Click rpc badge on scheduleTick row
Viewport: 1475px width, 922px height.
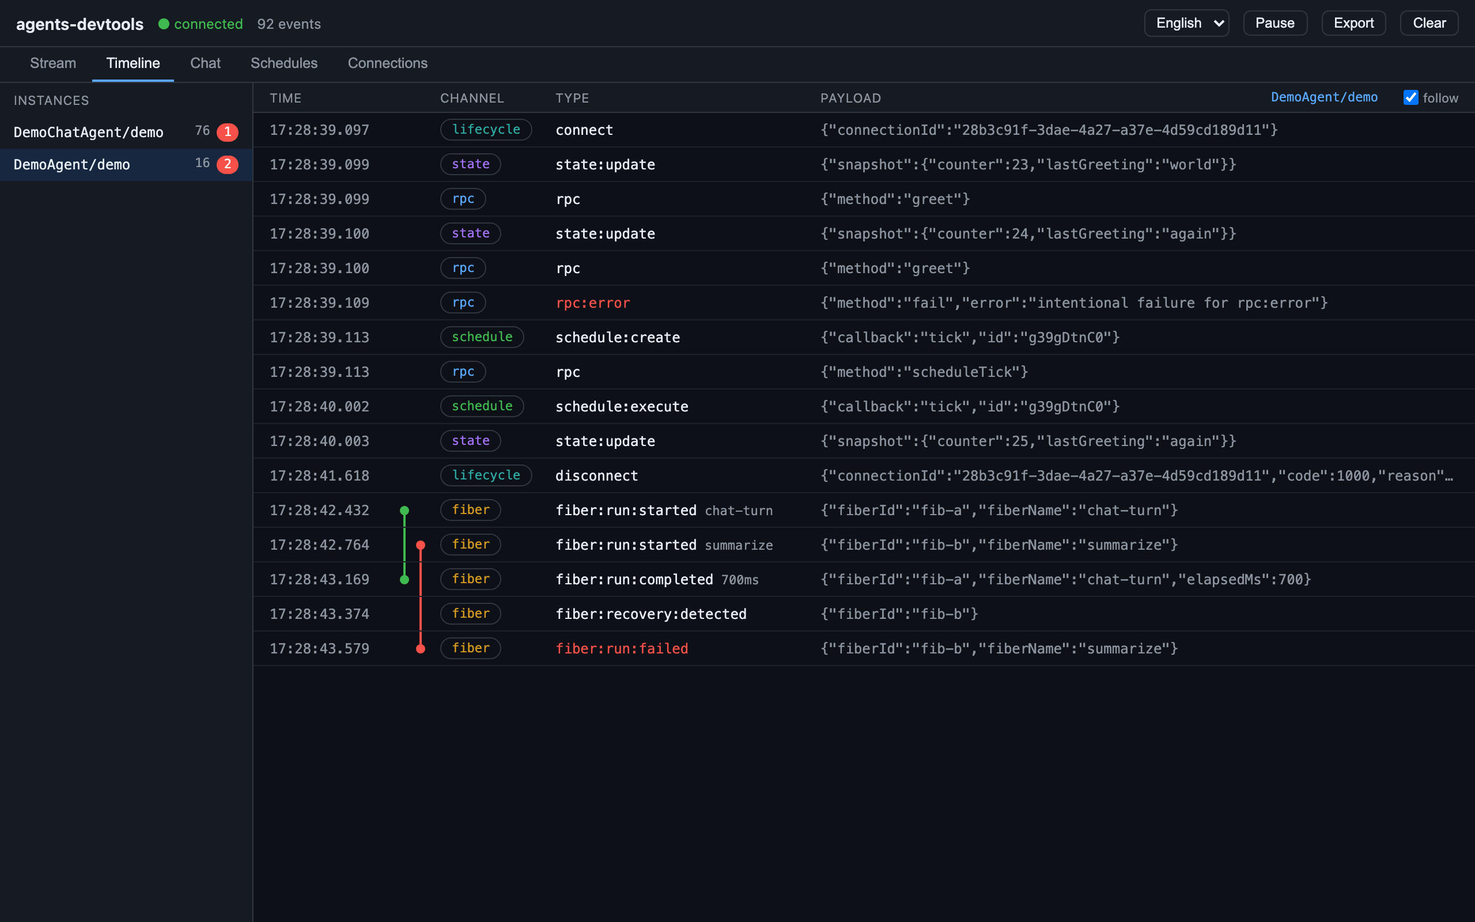[463, 371]
